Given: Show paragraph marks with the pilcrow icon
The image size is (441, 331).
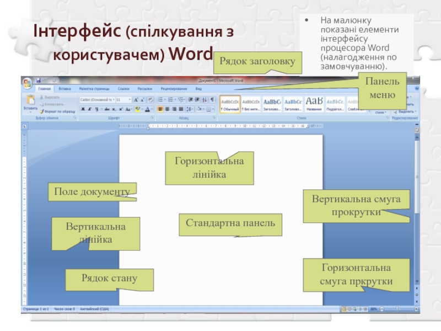Looking at the screenshot, I should [x=212, y=100].
